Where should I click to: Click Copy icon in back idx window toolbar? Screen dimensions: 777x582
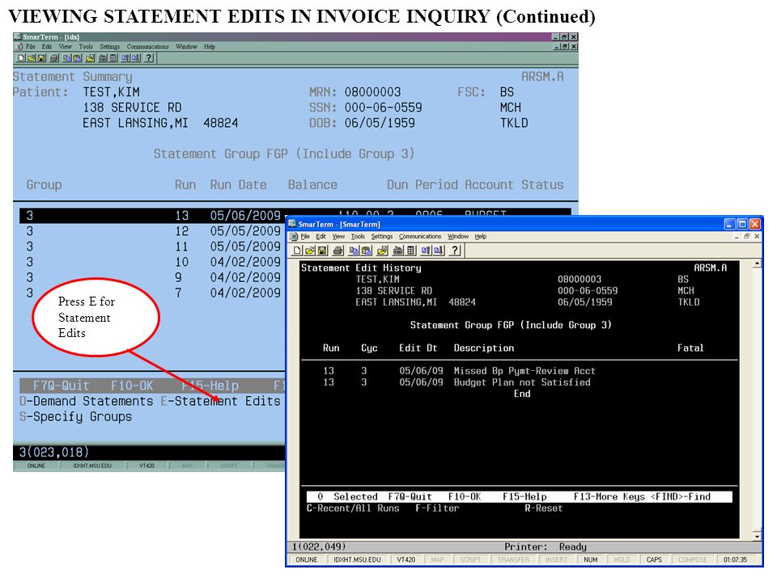(x=67, y=58)
